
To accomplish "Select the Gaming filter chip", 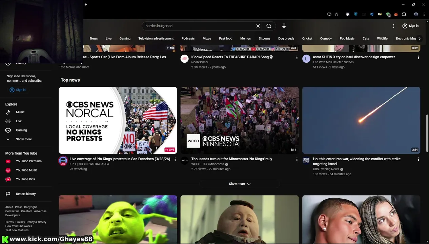I will point(125,38).
